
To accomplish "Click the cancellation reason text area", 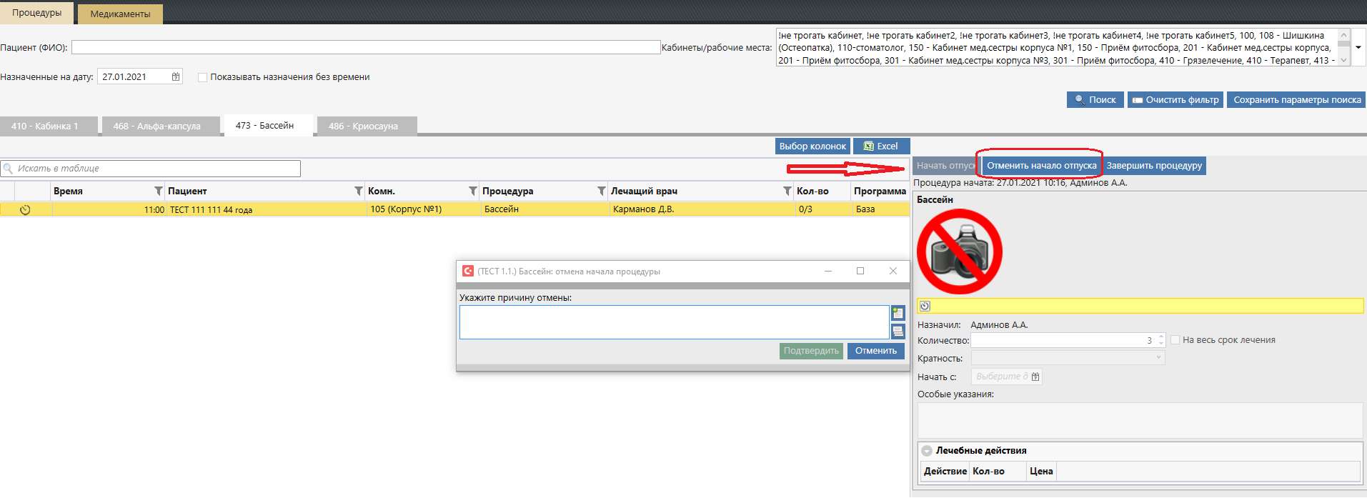I will click(673, 322).
